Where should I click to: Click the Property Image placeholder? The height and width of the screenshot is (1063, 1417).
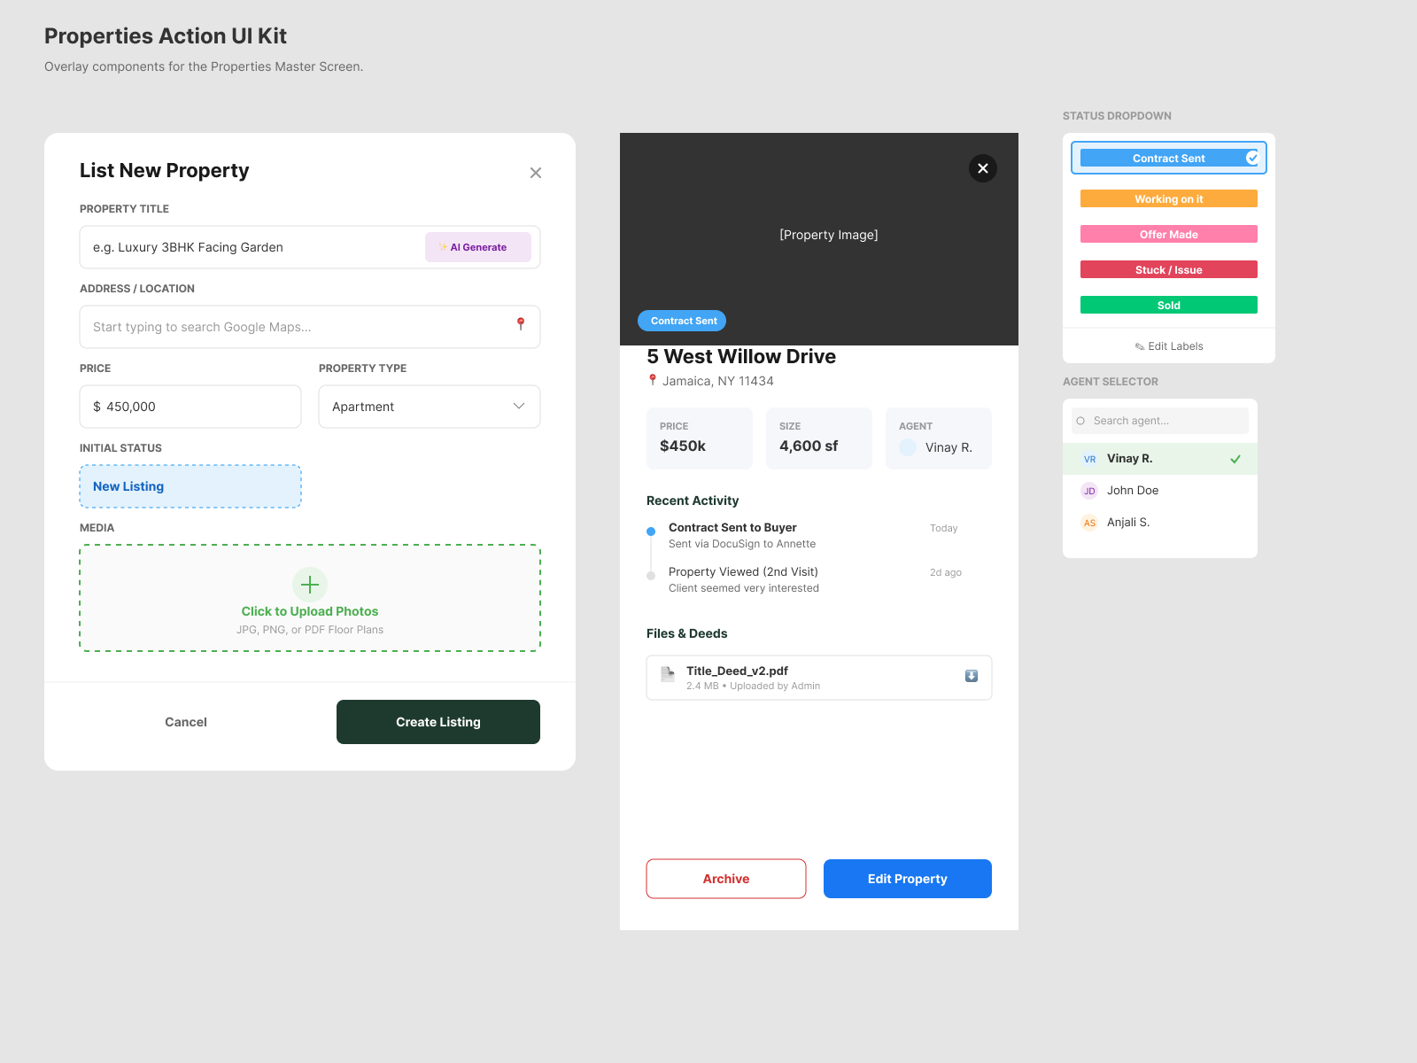[x=819, y=239]
